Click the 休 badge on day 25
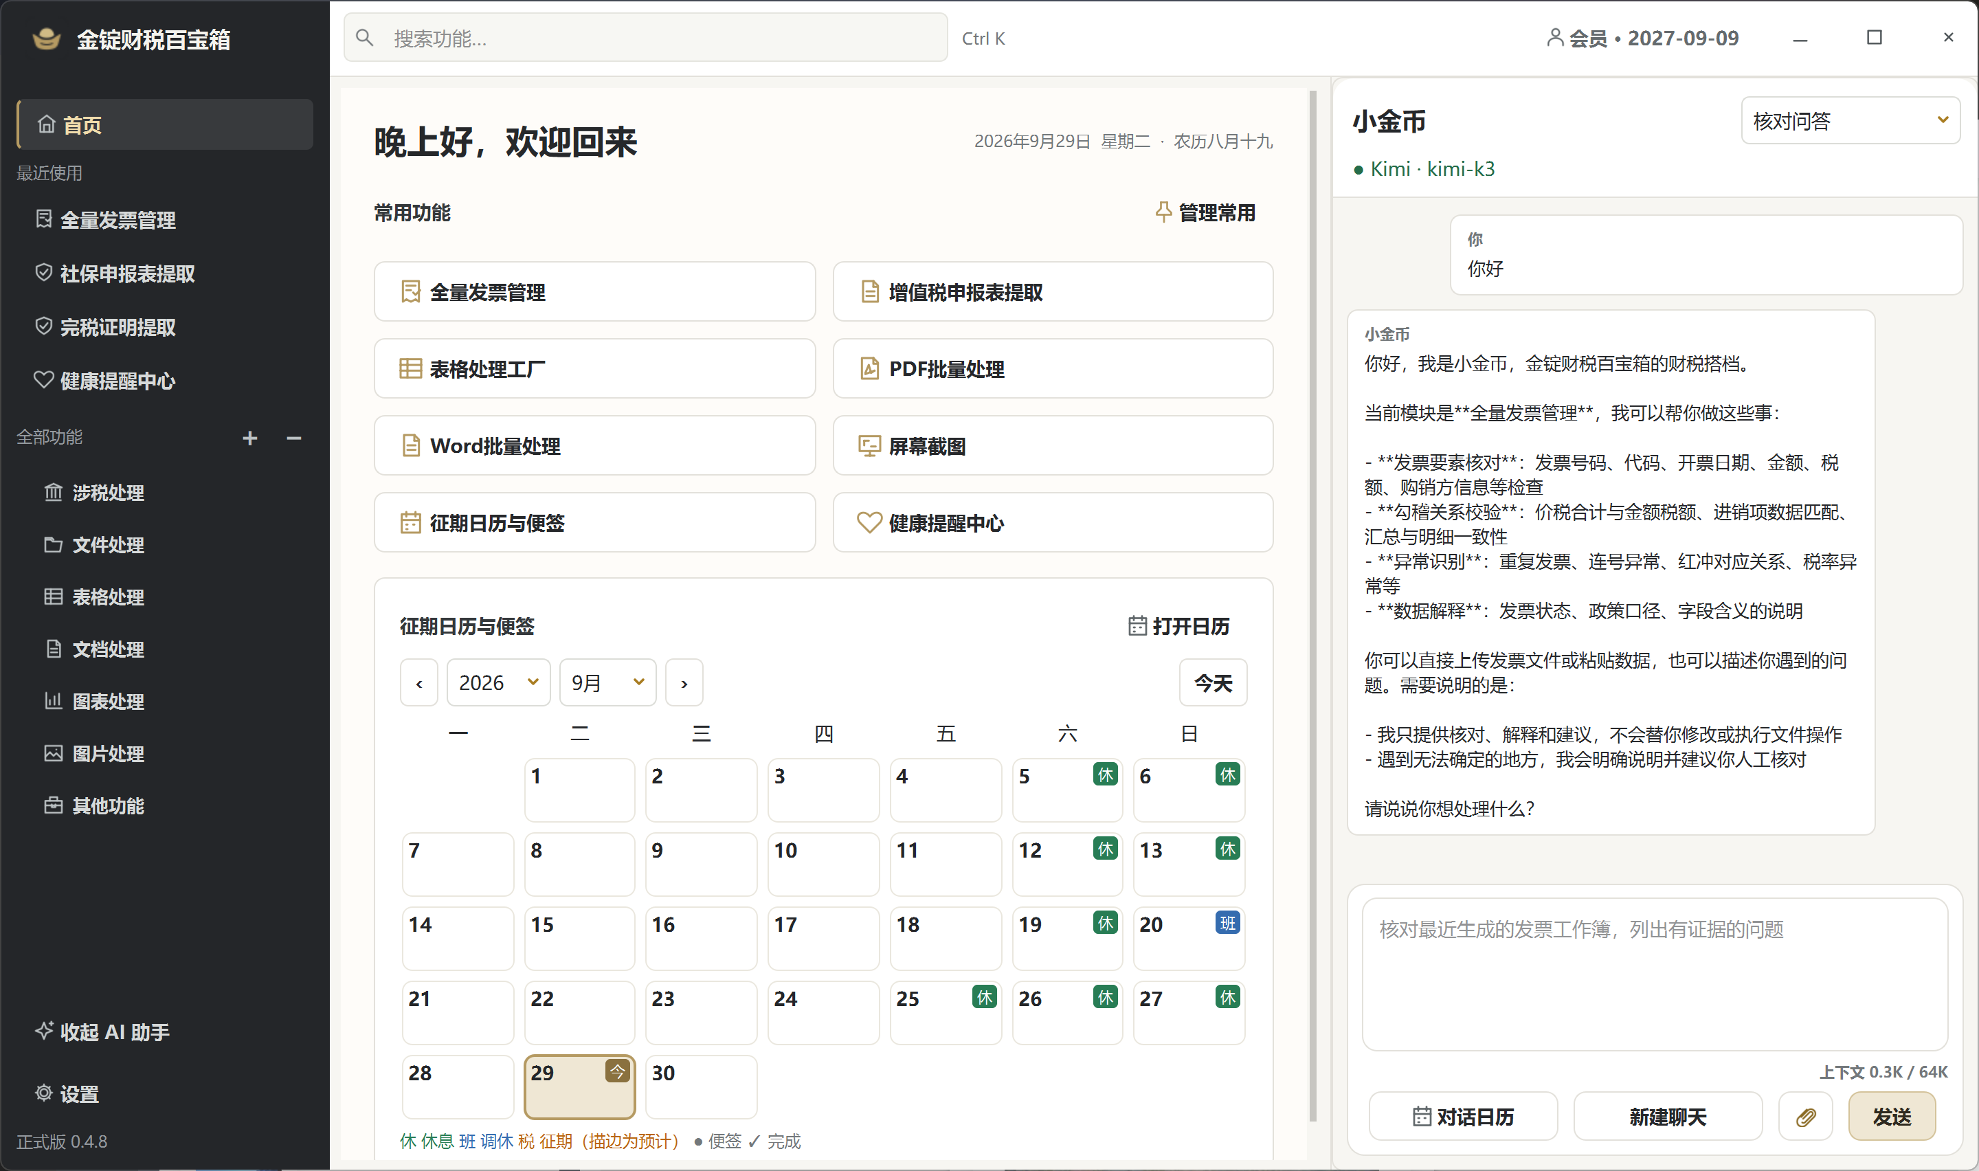The height and width of the screenshot is (1171, 1979). [x=985, y=996]
